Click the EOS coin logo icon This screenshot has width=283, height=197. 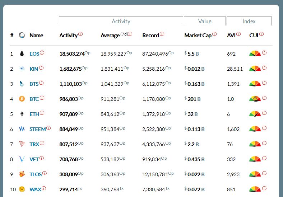click(22, 53)
